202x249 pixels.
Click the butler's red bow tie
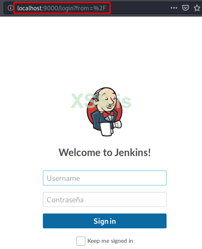[108, 114]
